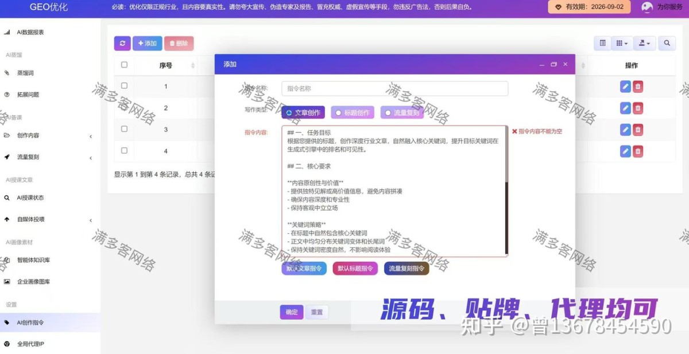Delete row 4 using its trash icon
This screenshot has width=689, height=354.
pos(638,151)
